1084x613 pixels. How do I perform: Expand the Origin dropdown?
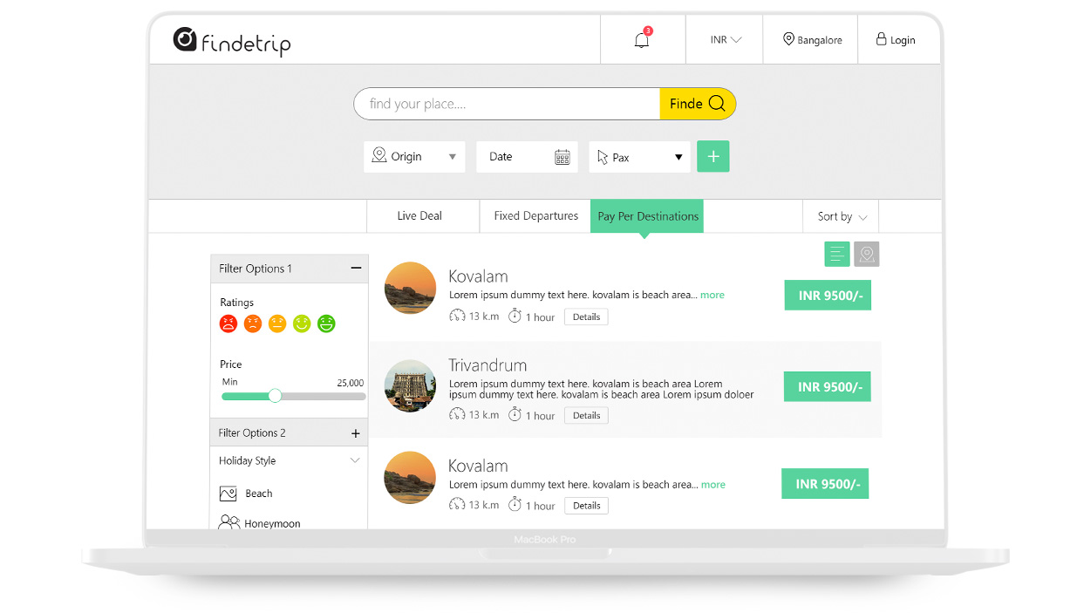414,157
